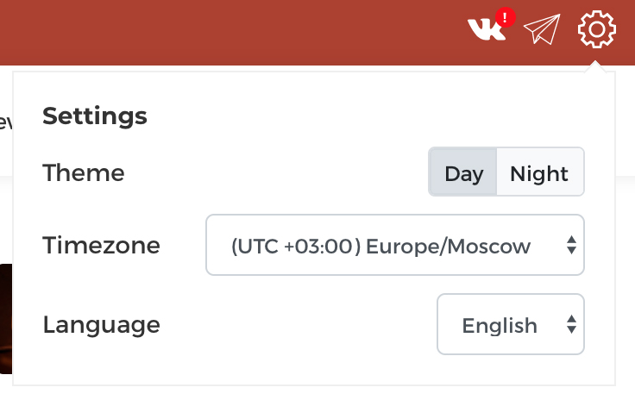Click the Timezone selector up-down arrows
This screenshot has height=400, width=635.
[x=571, y=246]
